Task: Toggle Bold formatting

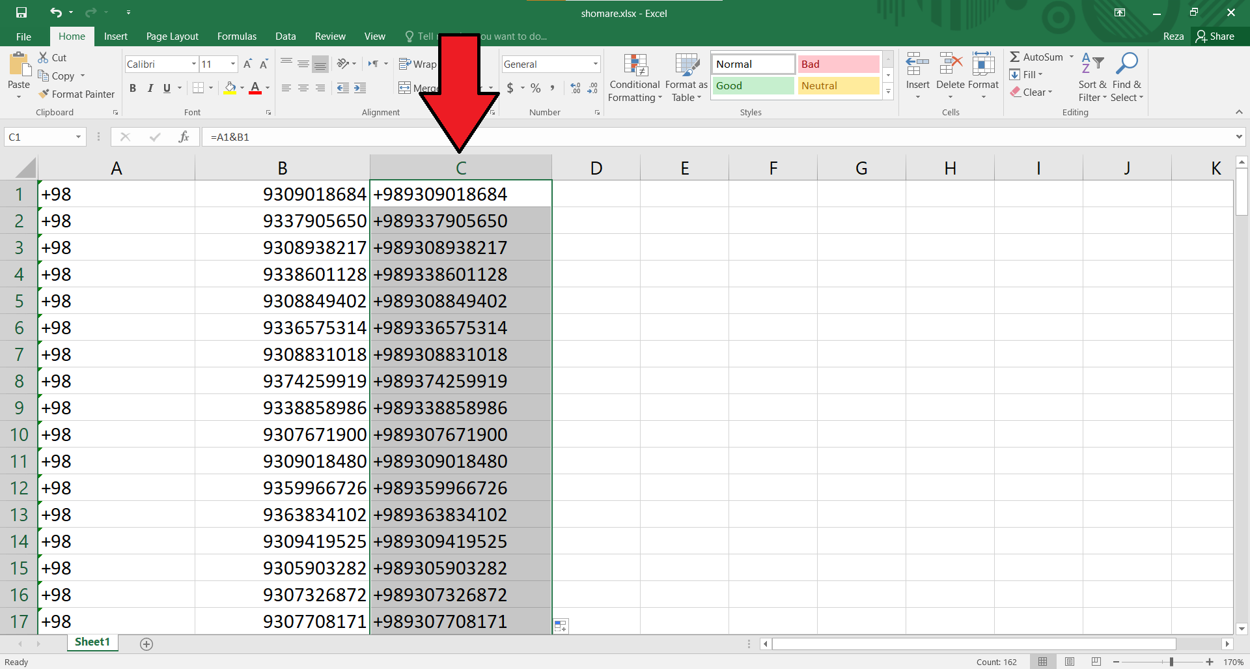Action: 133,88
